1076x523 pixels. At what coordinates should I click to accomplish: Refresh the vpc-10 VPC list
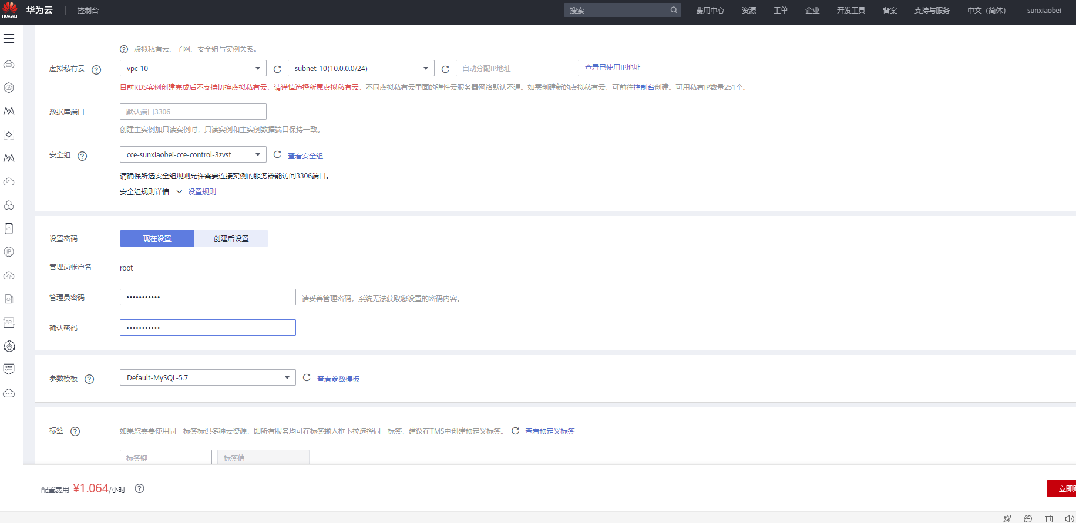(x=277, y=69)
